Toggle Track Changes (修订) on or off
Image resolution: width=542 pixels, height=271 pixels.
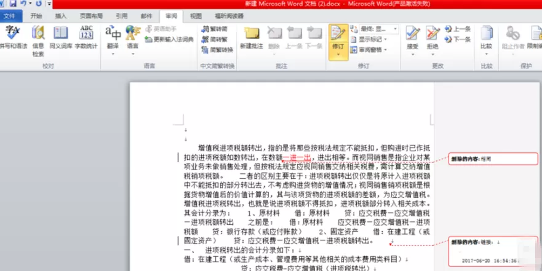click(x=338, y=42)
